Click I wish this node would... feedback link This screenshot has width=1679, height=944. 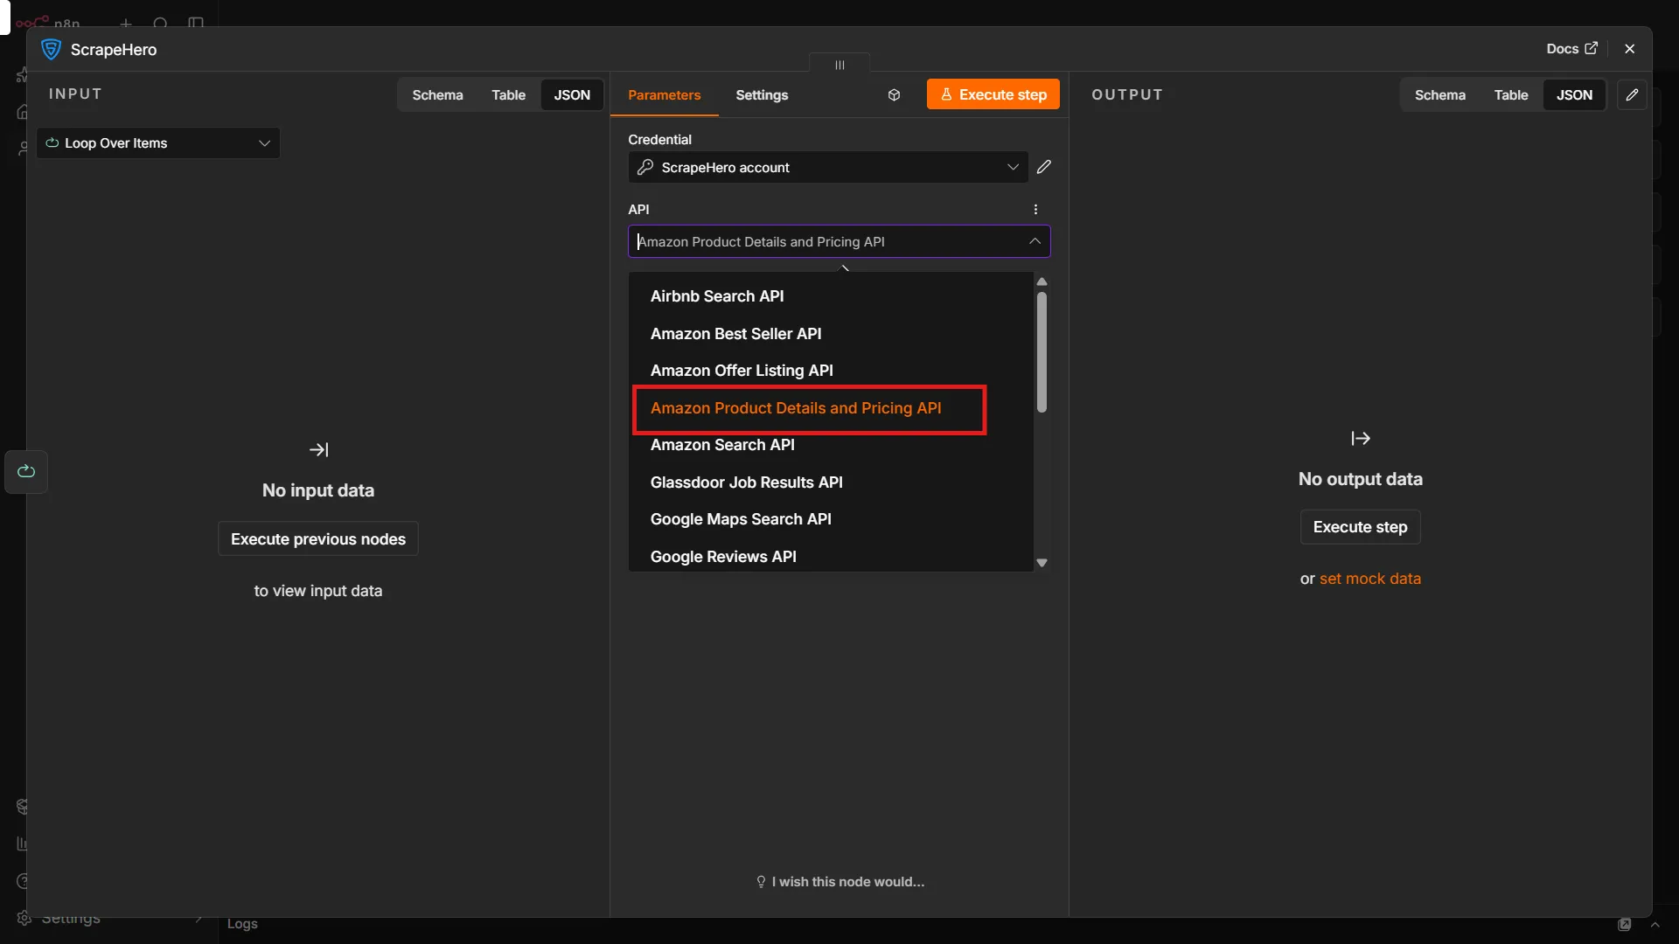(x=840, y=882)
